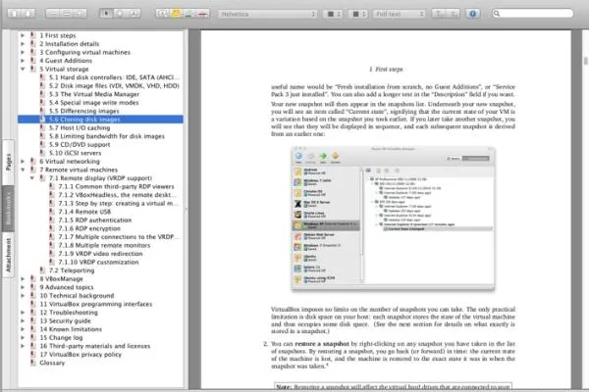
Task: Choose the red strikethrough annotation tool
Action: pos(203,14)
